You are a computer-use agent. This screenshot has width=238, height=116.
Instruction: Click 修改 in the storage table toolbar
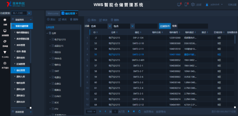(x=103, y=20)
